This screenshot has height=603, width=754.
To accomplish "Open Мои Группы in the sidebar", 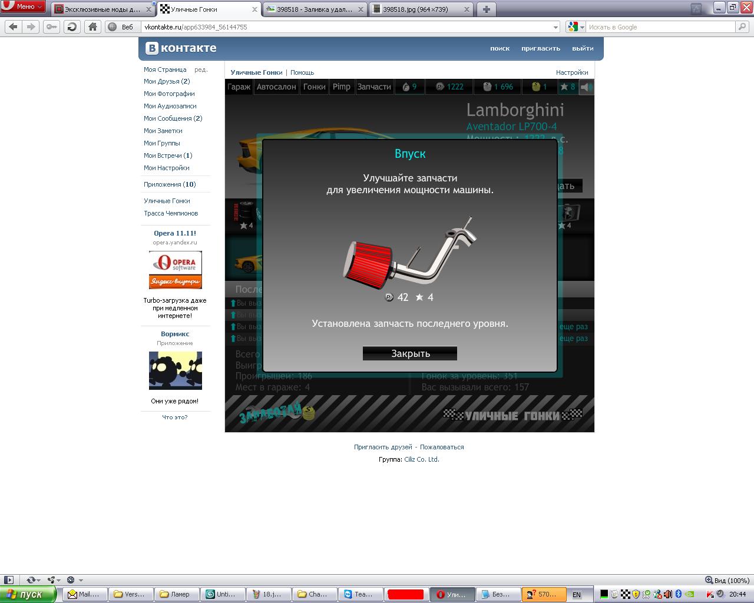I will (162, 144).
